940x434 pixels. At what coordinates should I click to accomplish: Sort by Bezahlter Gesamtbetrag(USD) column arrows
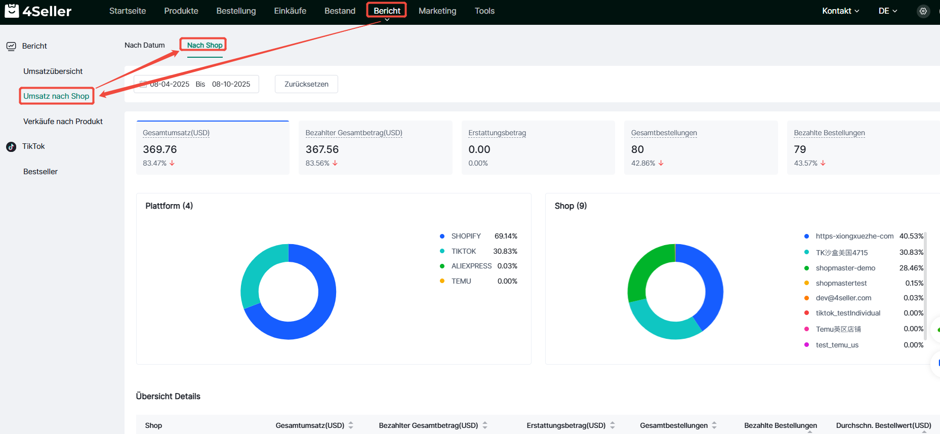(485, 425)
